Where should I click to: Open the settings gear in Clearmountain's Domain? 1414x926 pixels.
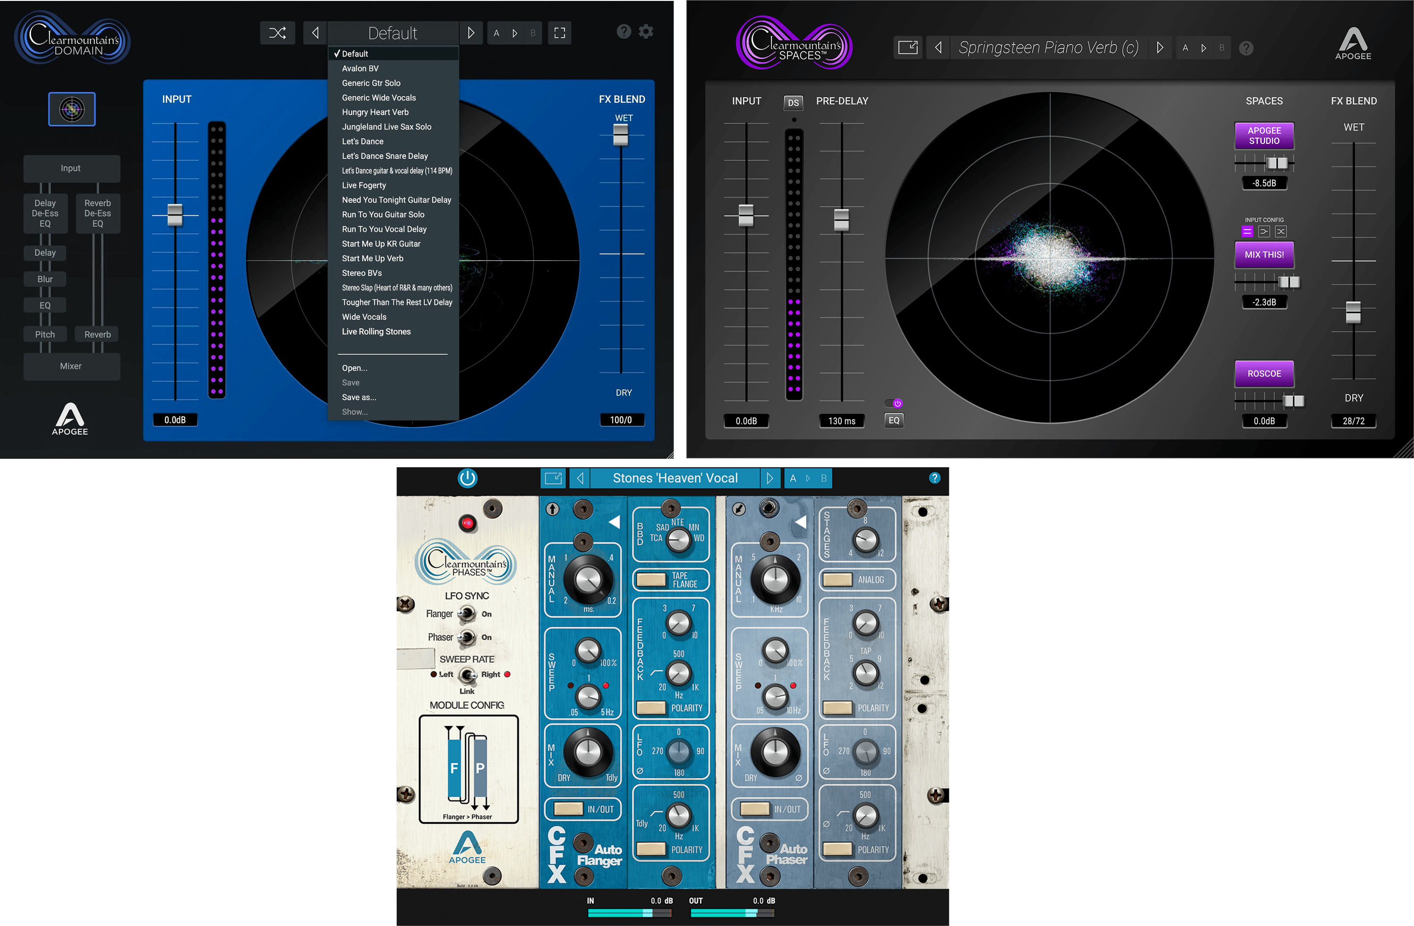pos(646,32)
